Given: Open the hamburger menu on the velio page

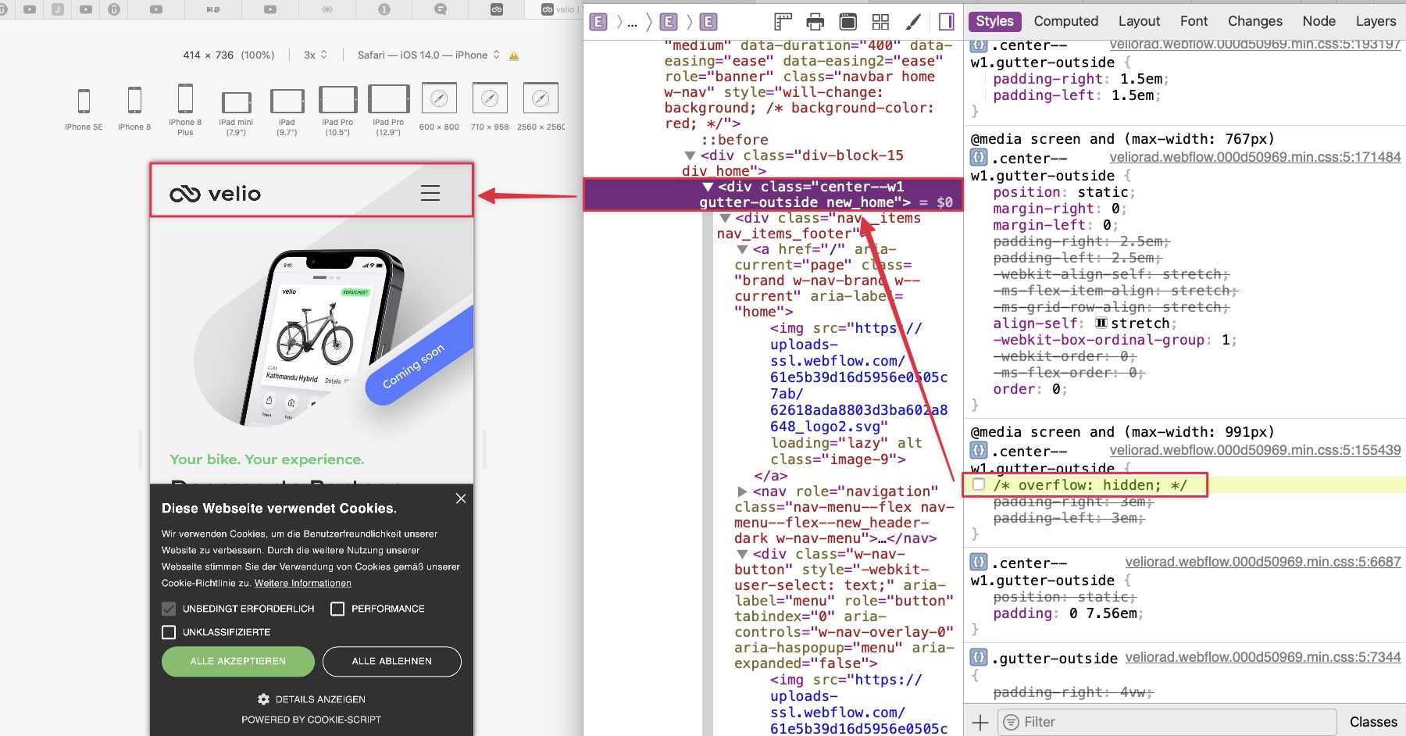Looking at the screenshot, I should pyautogui.click(x=430, y=193).
